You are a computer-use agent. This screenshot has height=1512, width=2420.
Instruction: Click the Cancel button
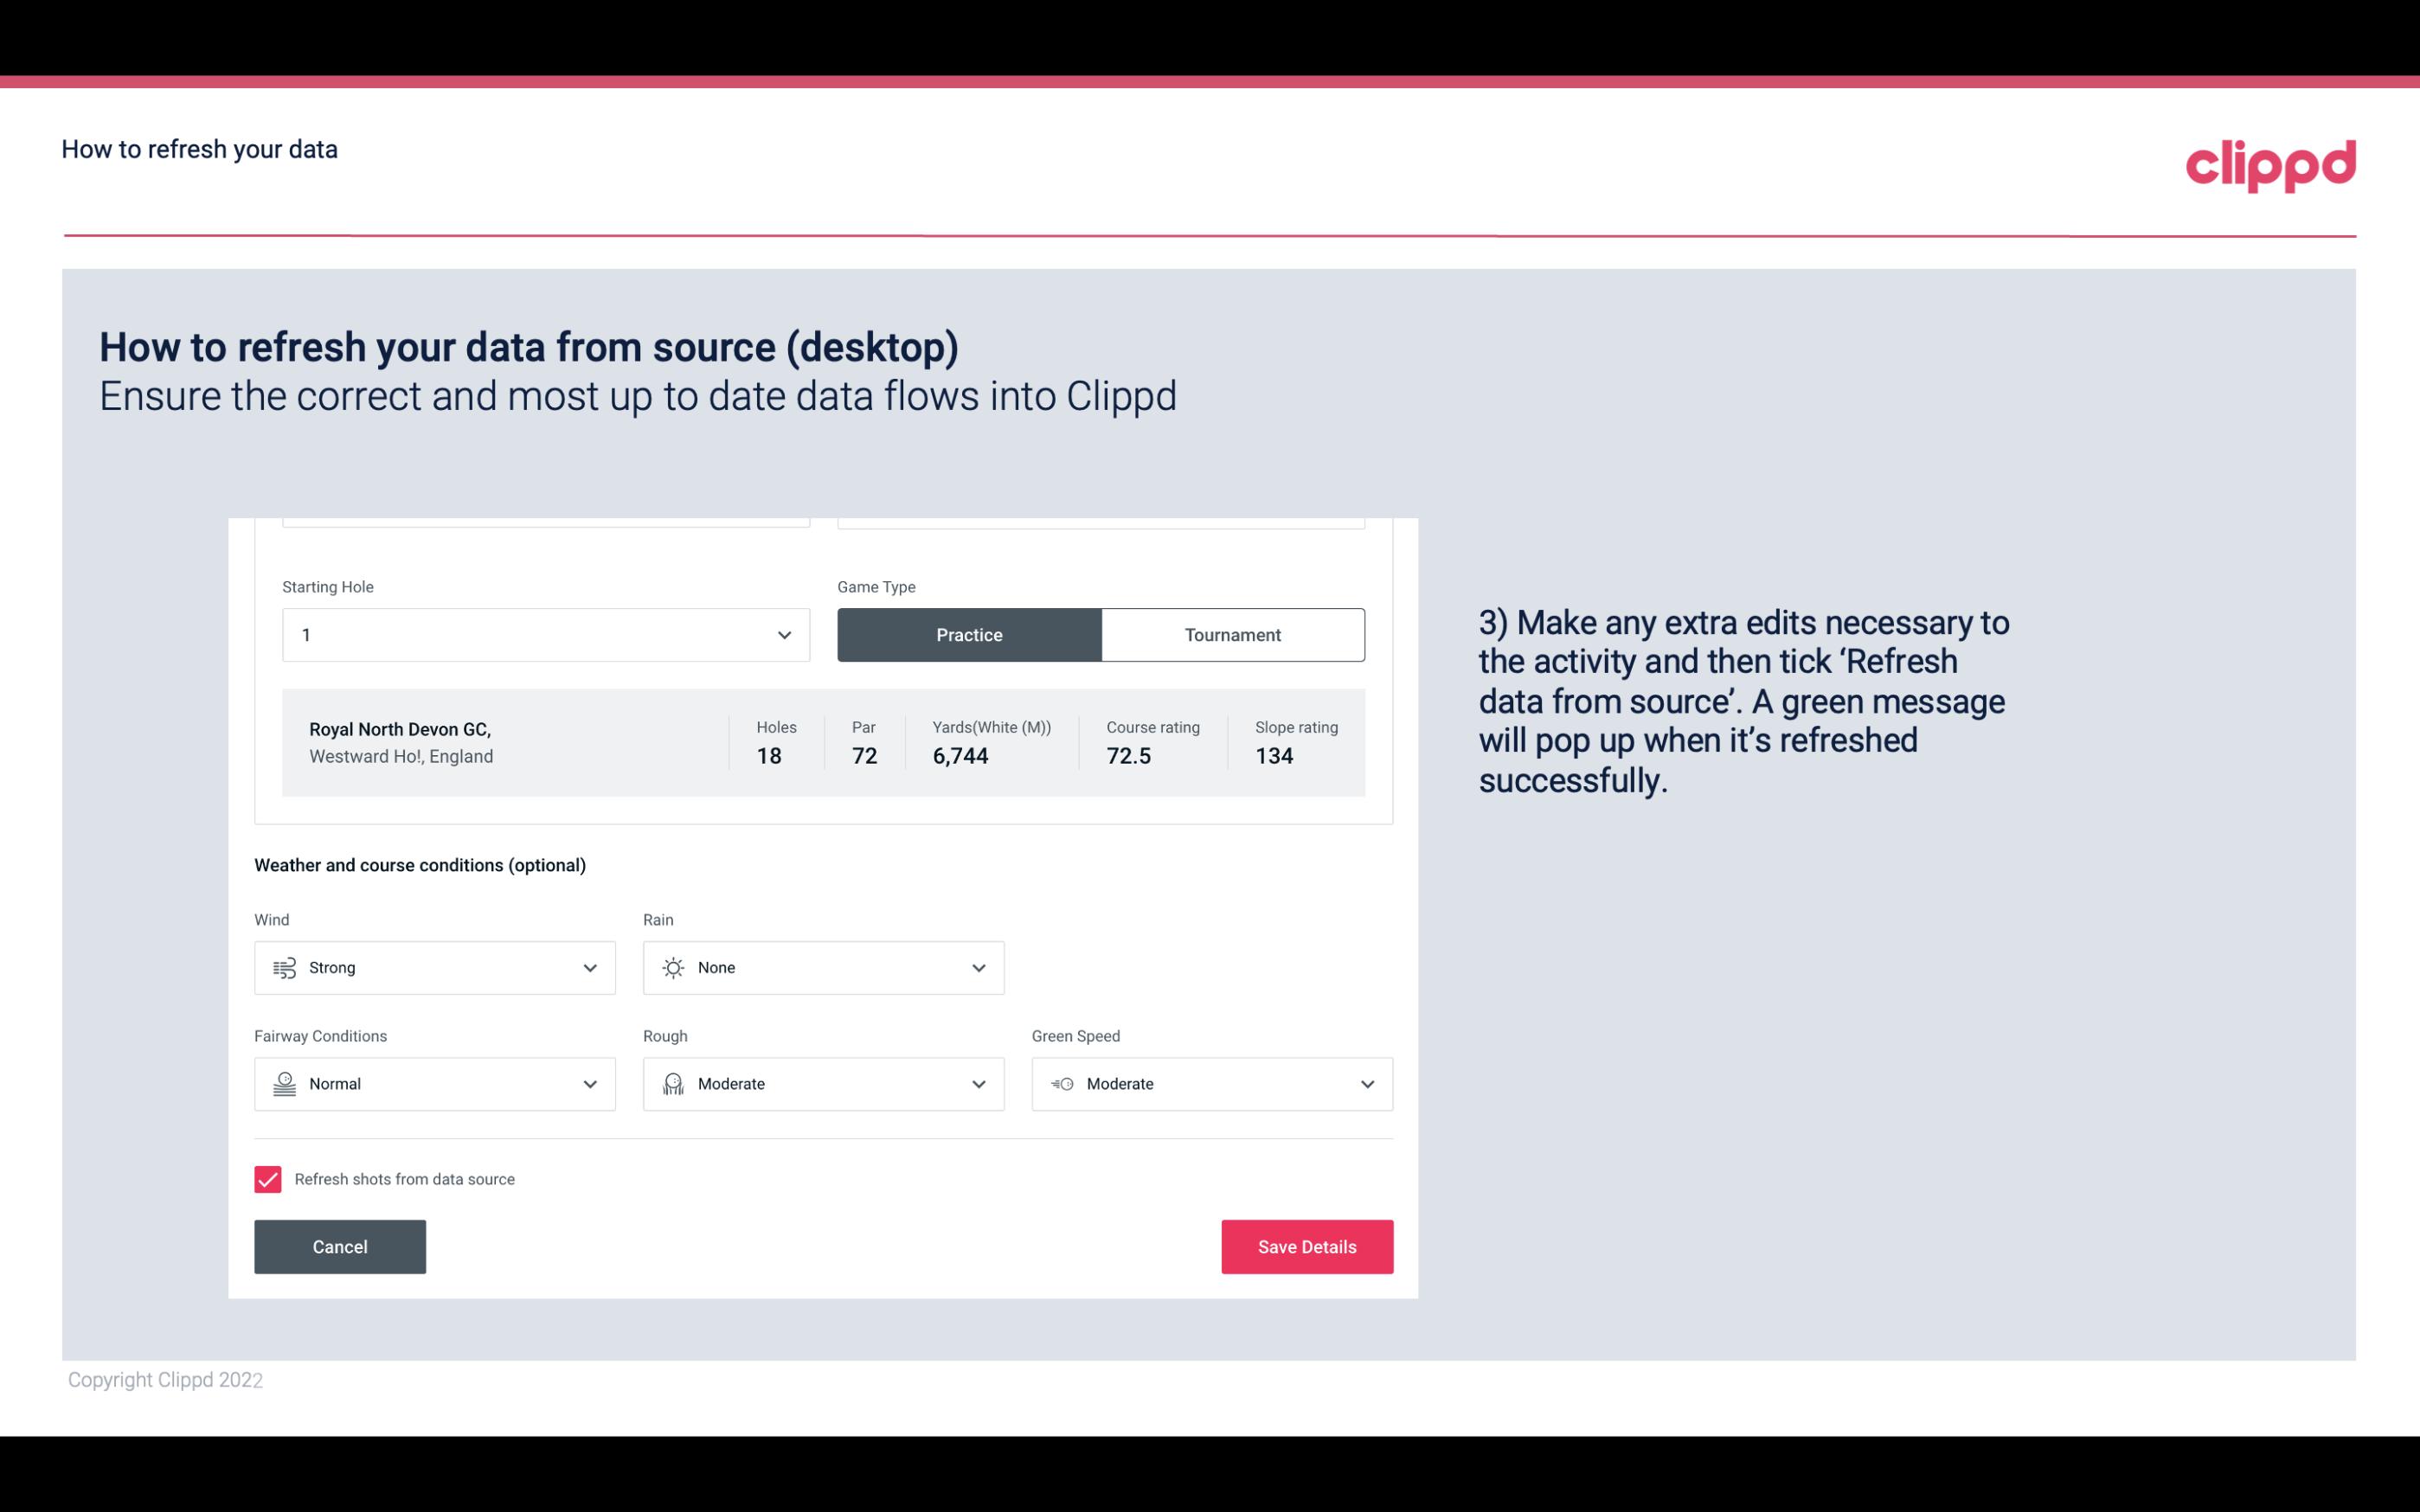340,1247
